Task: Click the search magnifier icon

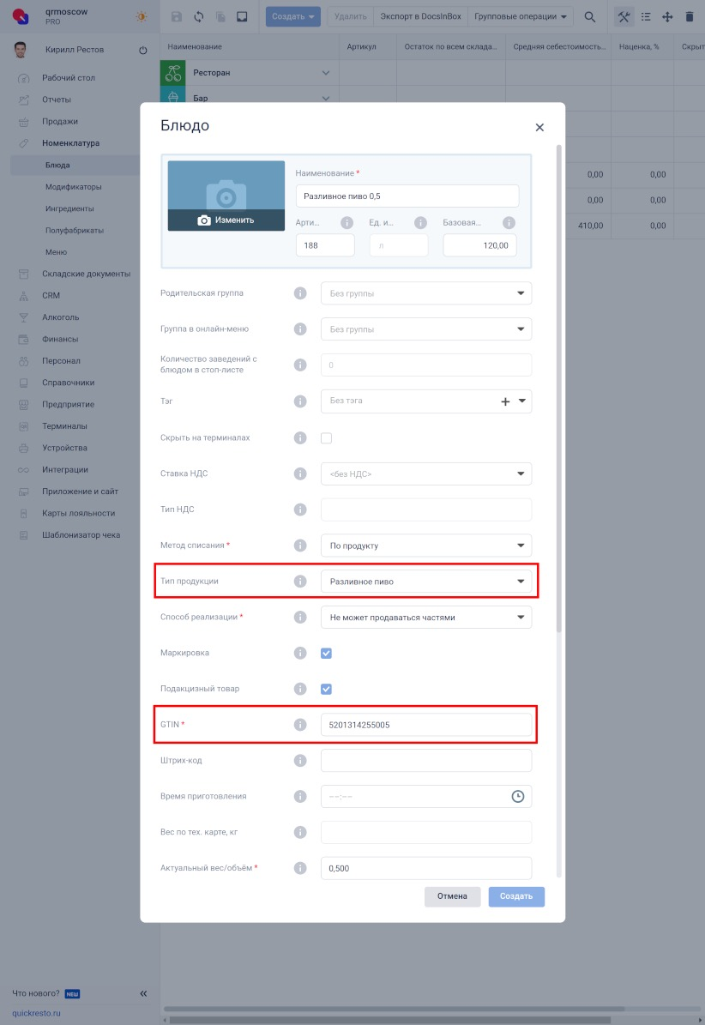Action: (589, 17)
